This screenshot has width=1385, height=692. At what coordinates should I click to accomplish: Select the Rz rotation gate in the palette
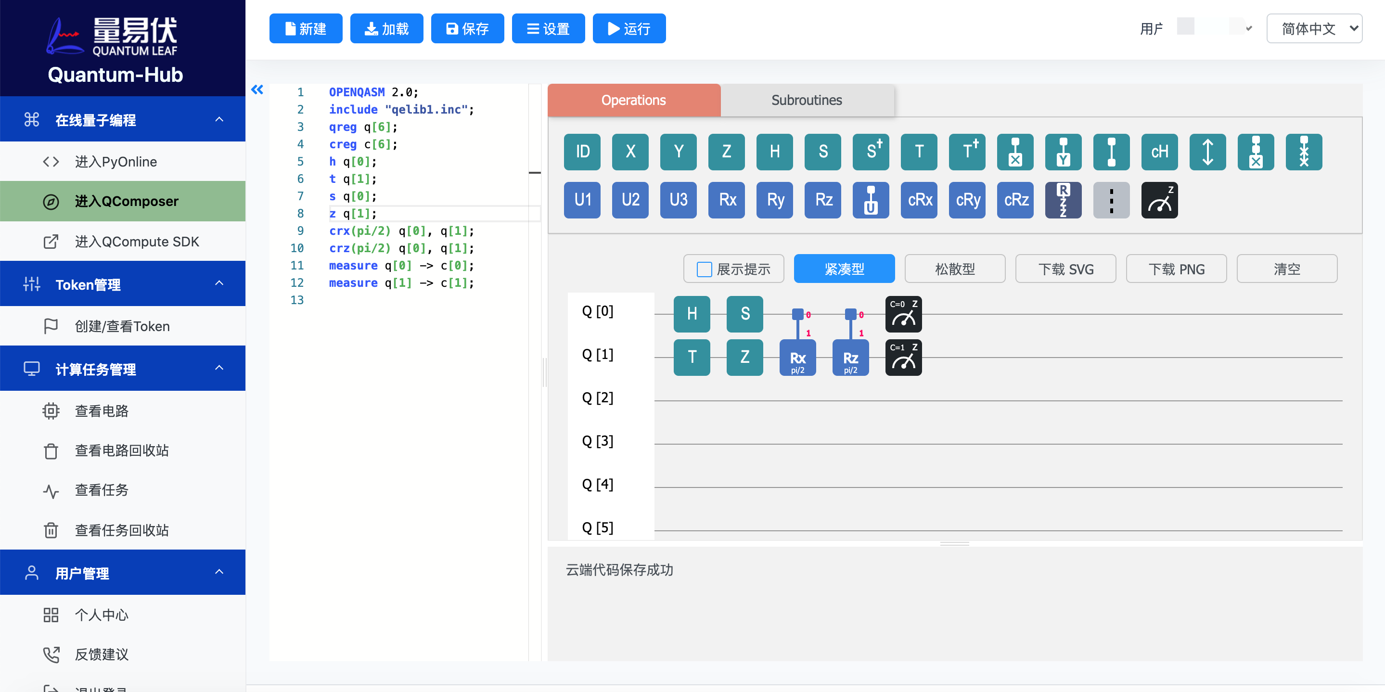pyautogui.click(x=822, y=200)
